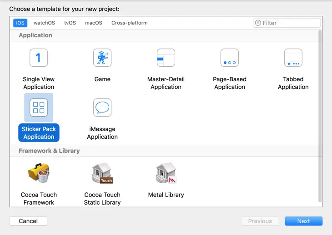Switch to the iOS tab
This screenshot has width=332, height=235.
(x=20, y=23)
